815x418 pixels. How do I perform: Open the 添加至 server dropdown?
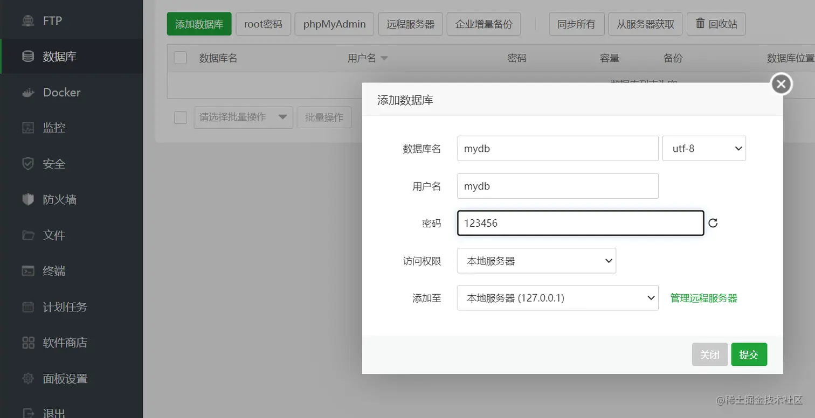click(x=558, y=298)
